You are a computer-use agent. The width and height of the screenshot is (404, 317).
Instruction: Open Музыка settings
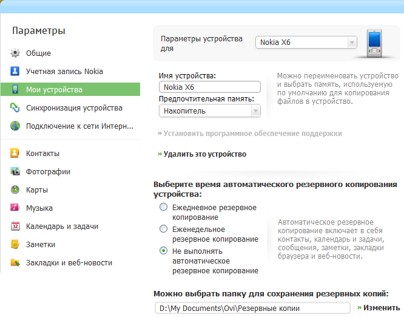coord(39,208)
